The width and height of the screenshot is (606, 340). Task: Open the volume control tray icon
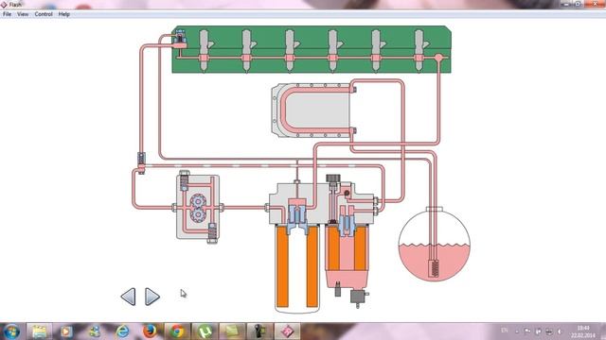click(560, 331)
